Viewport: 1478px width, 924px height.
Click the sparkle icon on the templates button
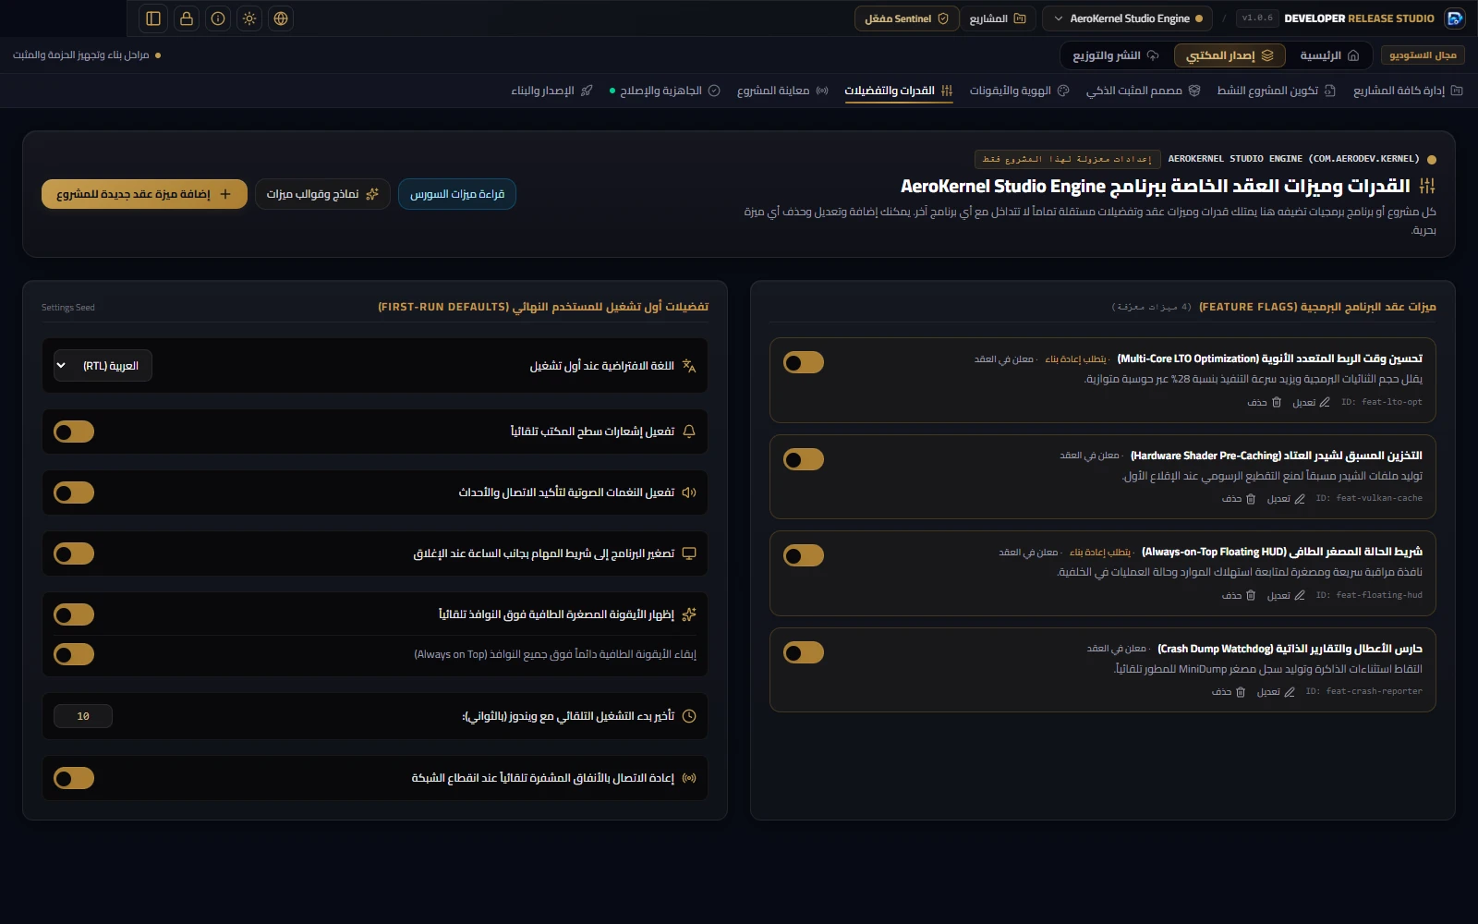[x=372, y=194]
